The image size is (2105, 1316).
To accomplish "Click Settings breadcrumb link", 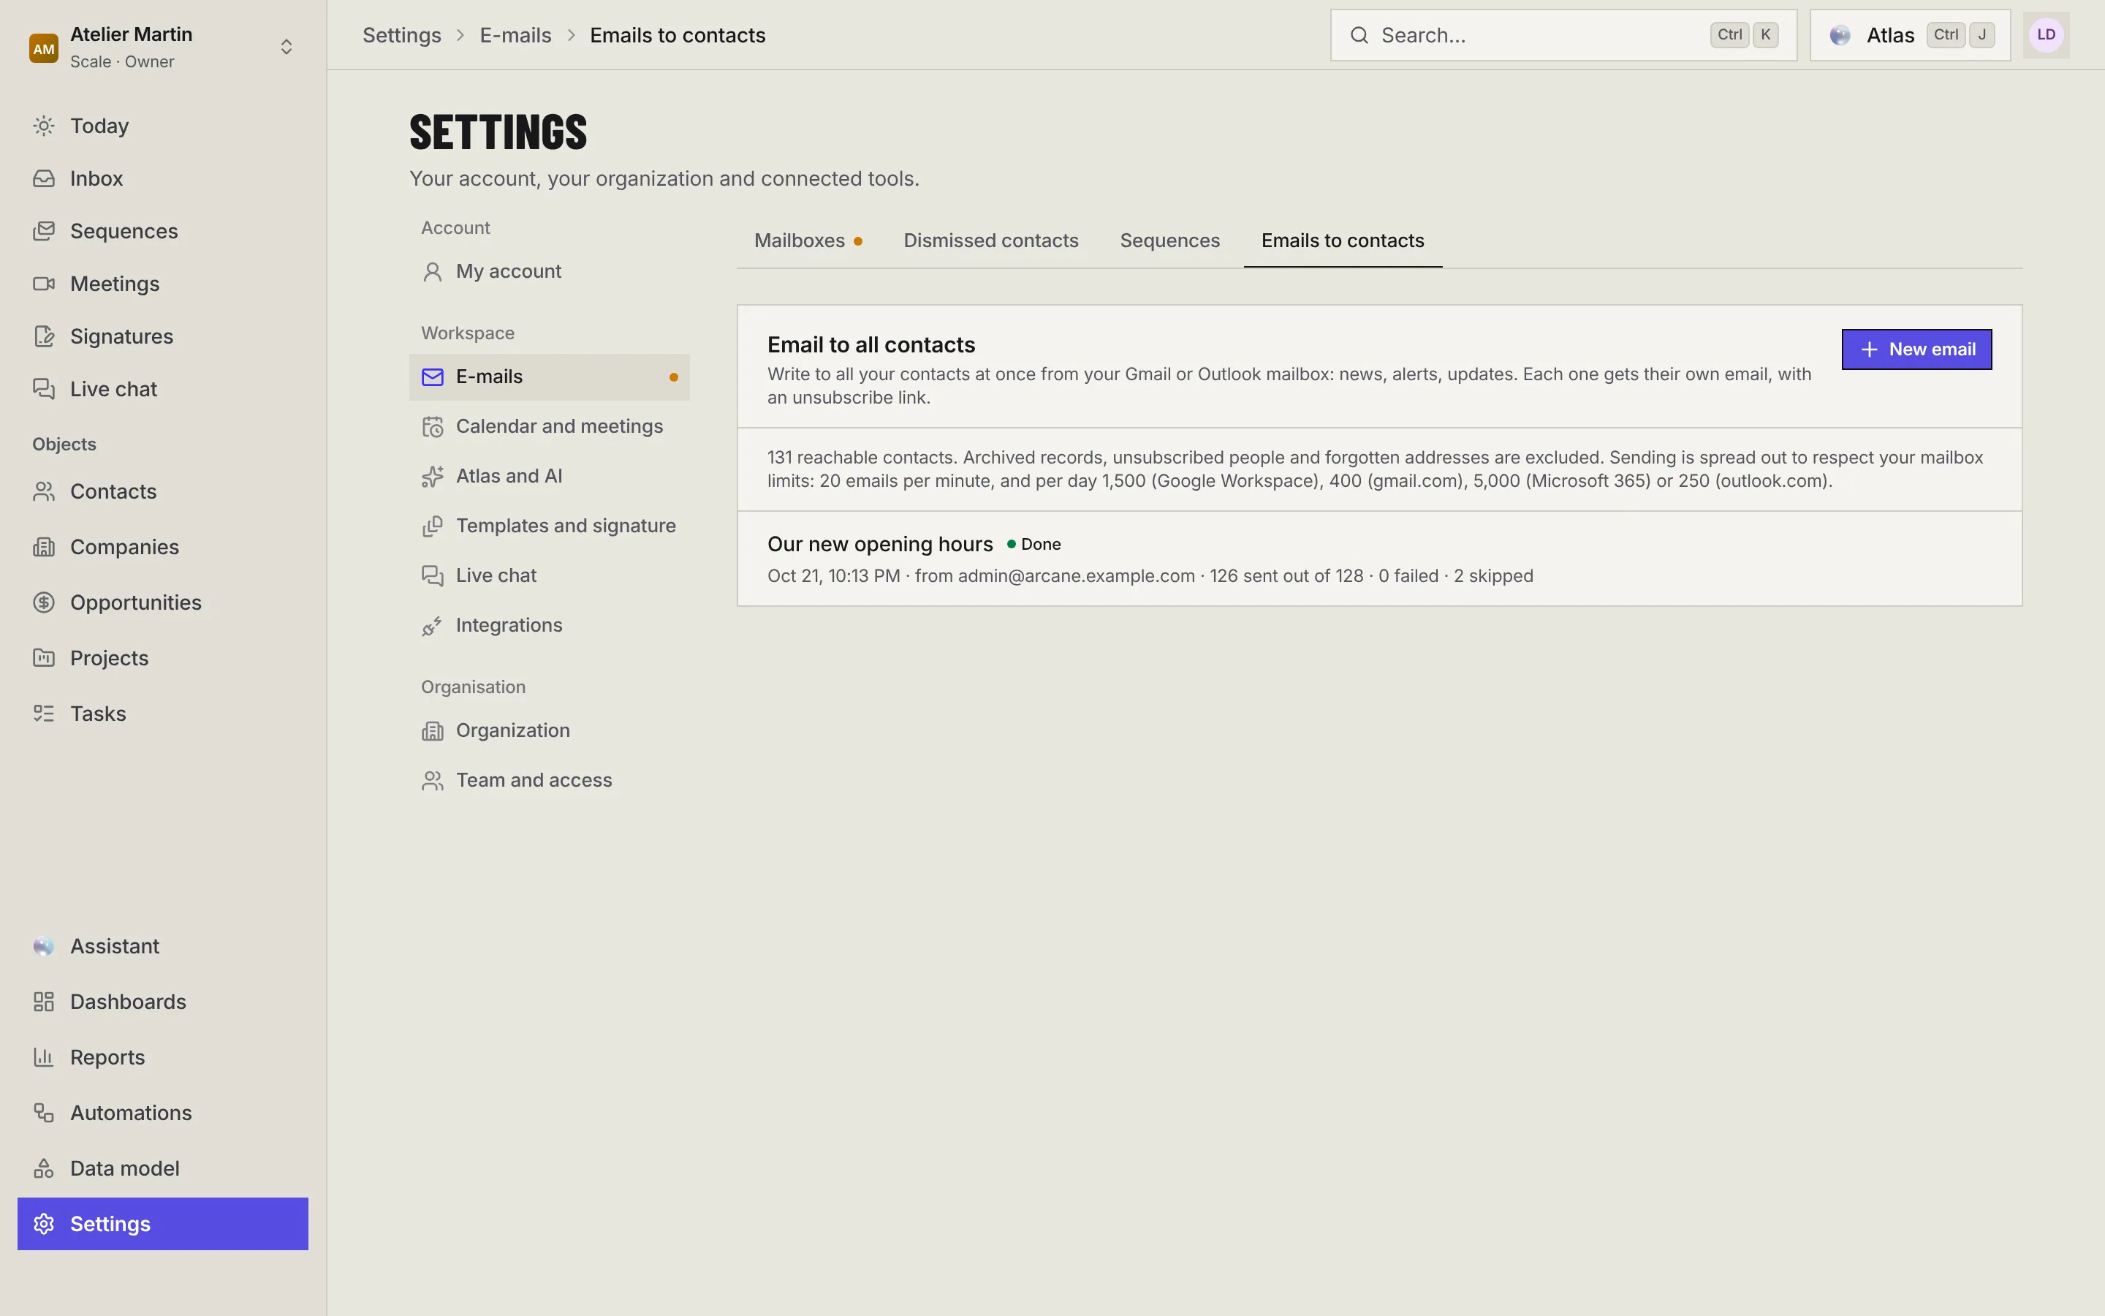I will tap(402, 36).
